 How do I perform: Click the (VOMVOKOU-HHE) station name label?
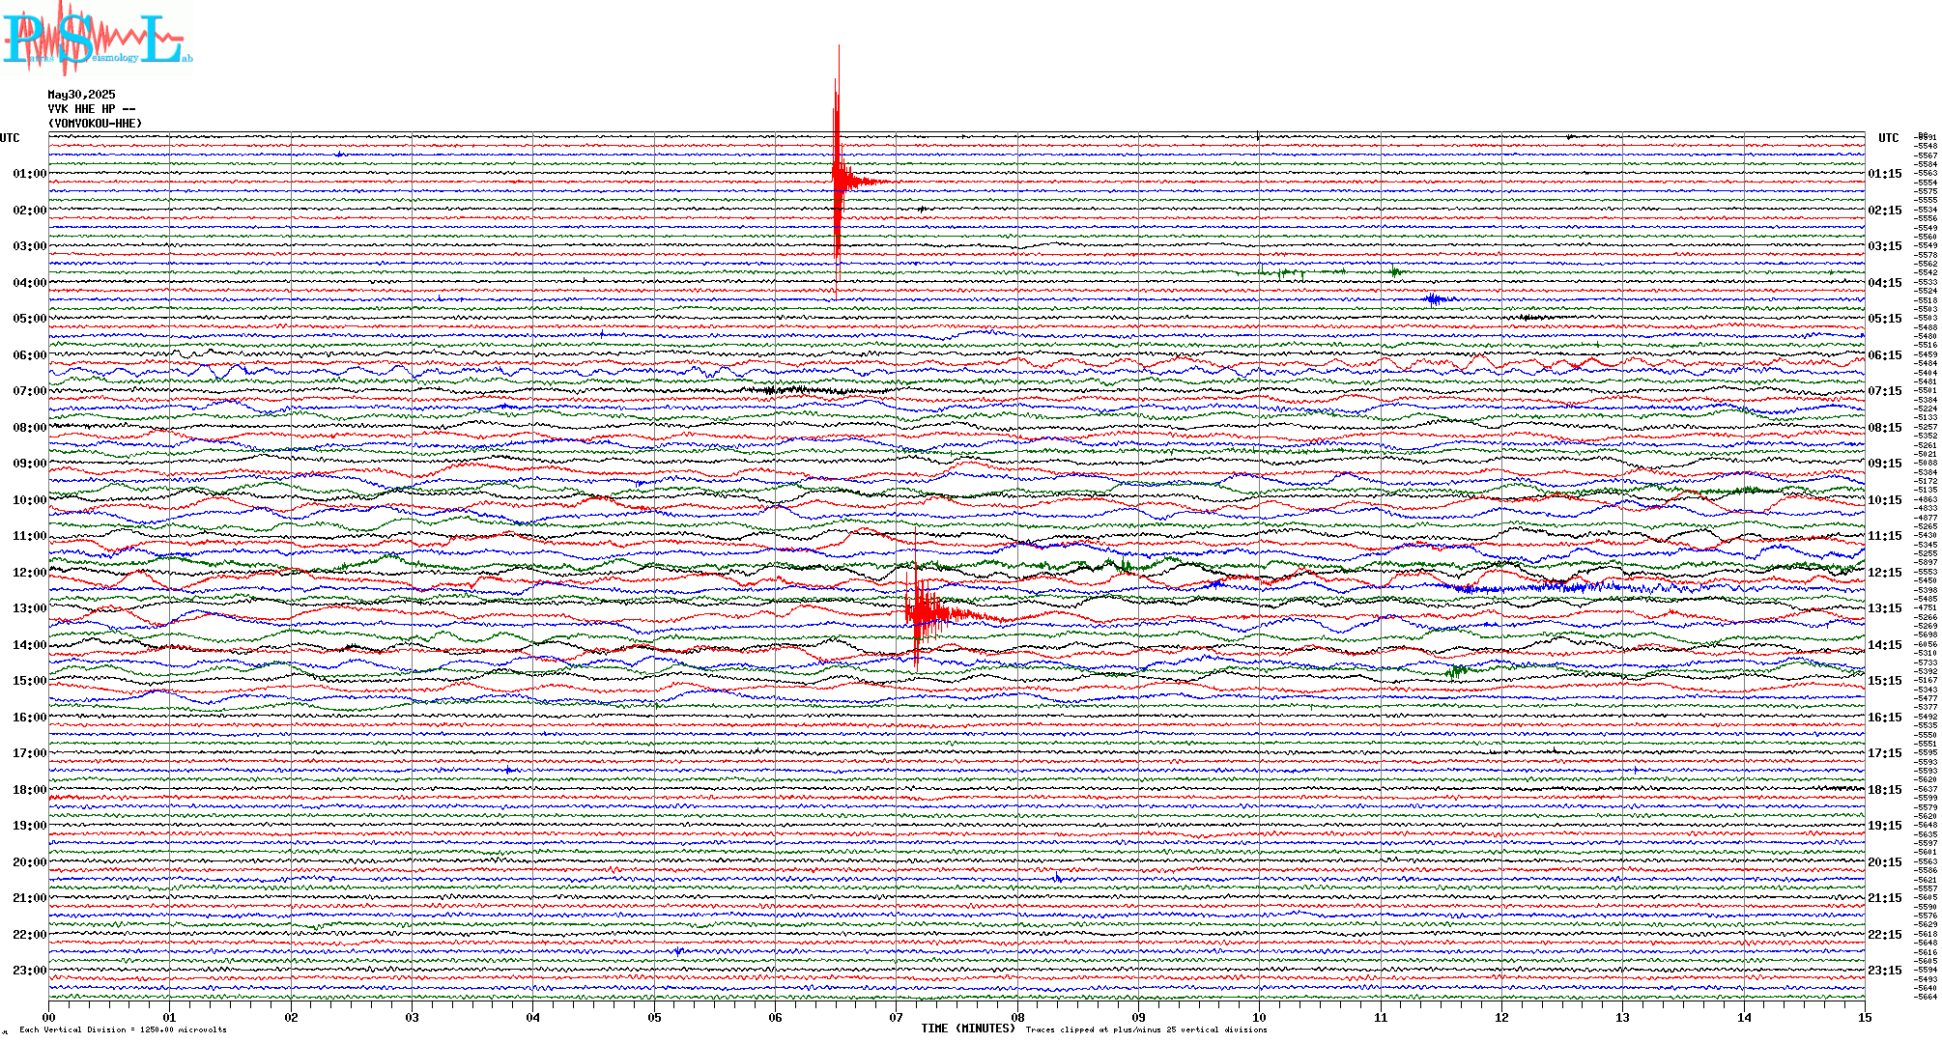(95, 124)
